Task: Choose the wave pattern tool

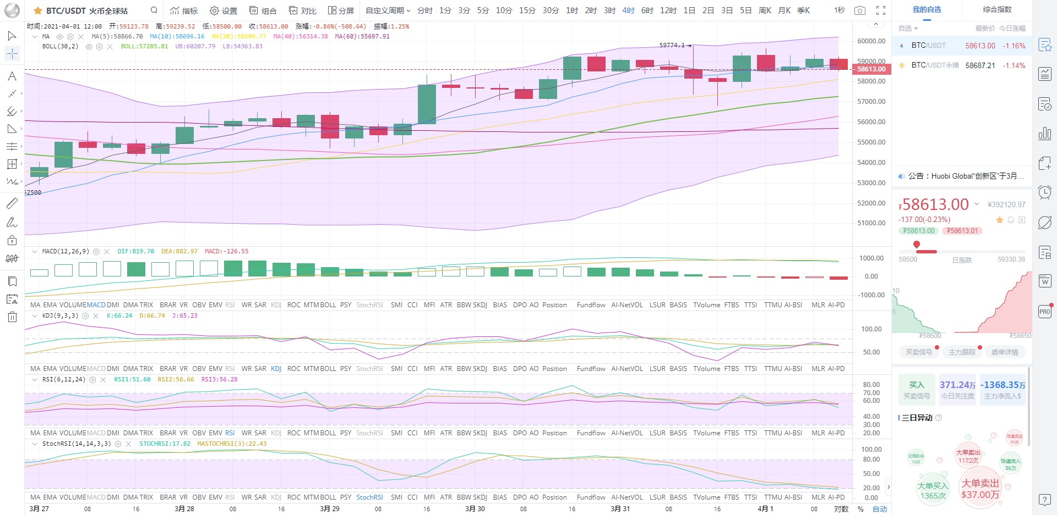Action: click(x=12, y=181)
